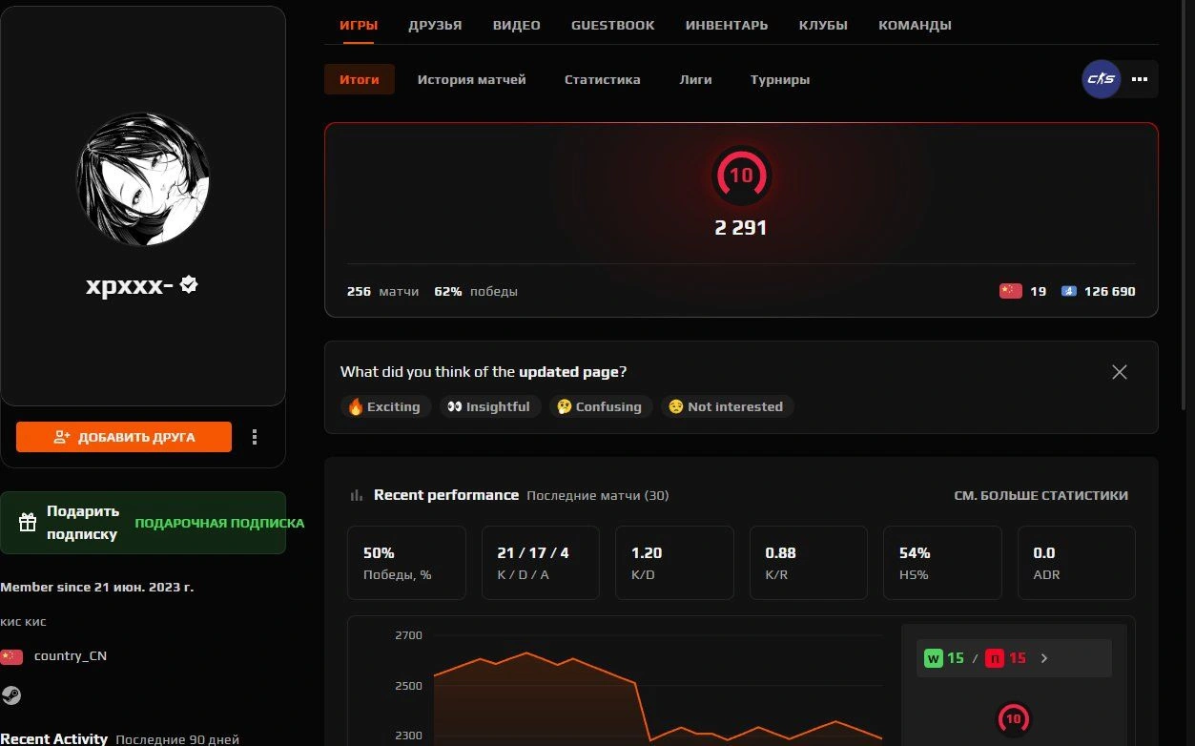Click the green W wins badge
Image resolution: width=1195 pixels, height=746 pixels.
click(933, 658)
